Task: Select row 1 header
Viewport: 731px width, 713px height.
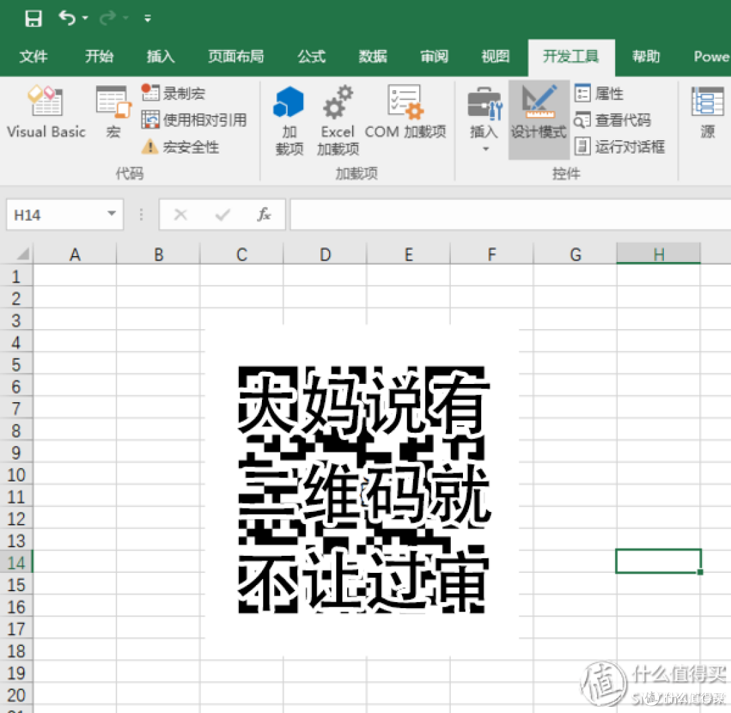Action: click(x=16, y=276)
